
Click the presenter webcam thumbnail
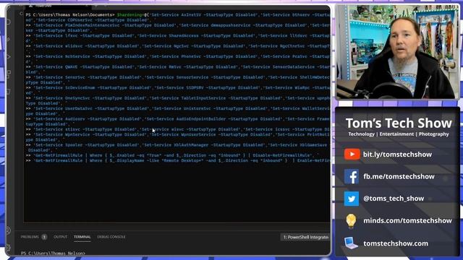(x=397, y=51)
